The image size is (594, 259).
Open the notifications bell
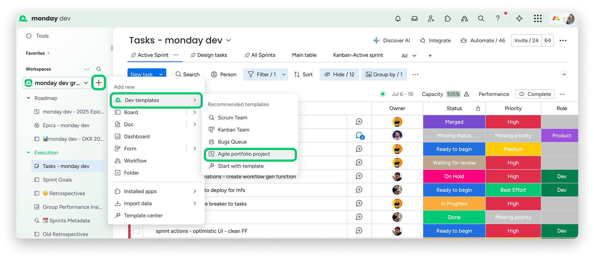pyautogui.click(x=398, y=19)
